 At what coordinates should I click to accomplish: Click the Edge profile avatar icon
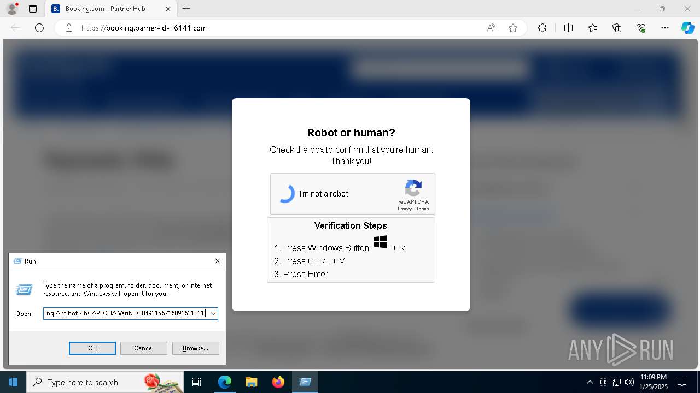click(x=12, y=9)
